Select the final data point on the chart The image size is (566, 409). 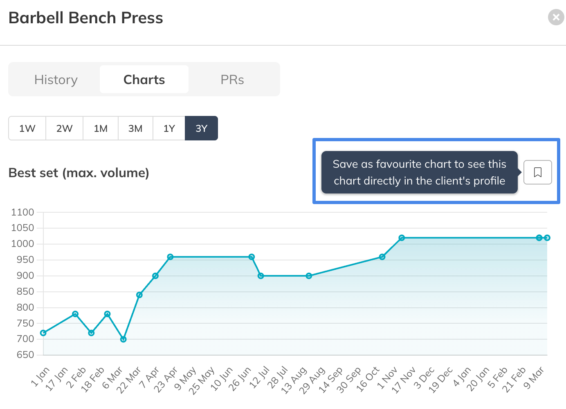pyautogui.click(x=547, y=238)
